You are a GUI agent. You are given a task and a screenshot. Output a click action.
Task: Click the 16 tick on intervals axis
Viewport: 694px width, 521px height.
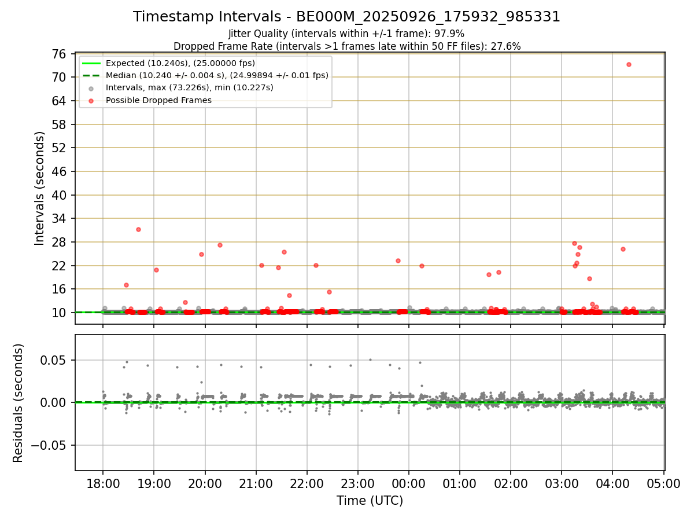(59, 289)
